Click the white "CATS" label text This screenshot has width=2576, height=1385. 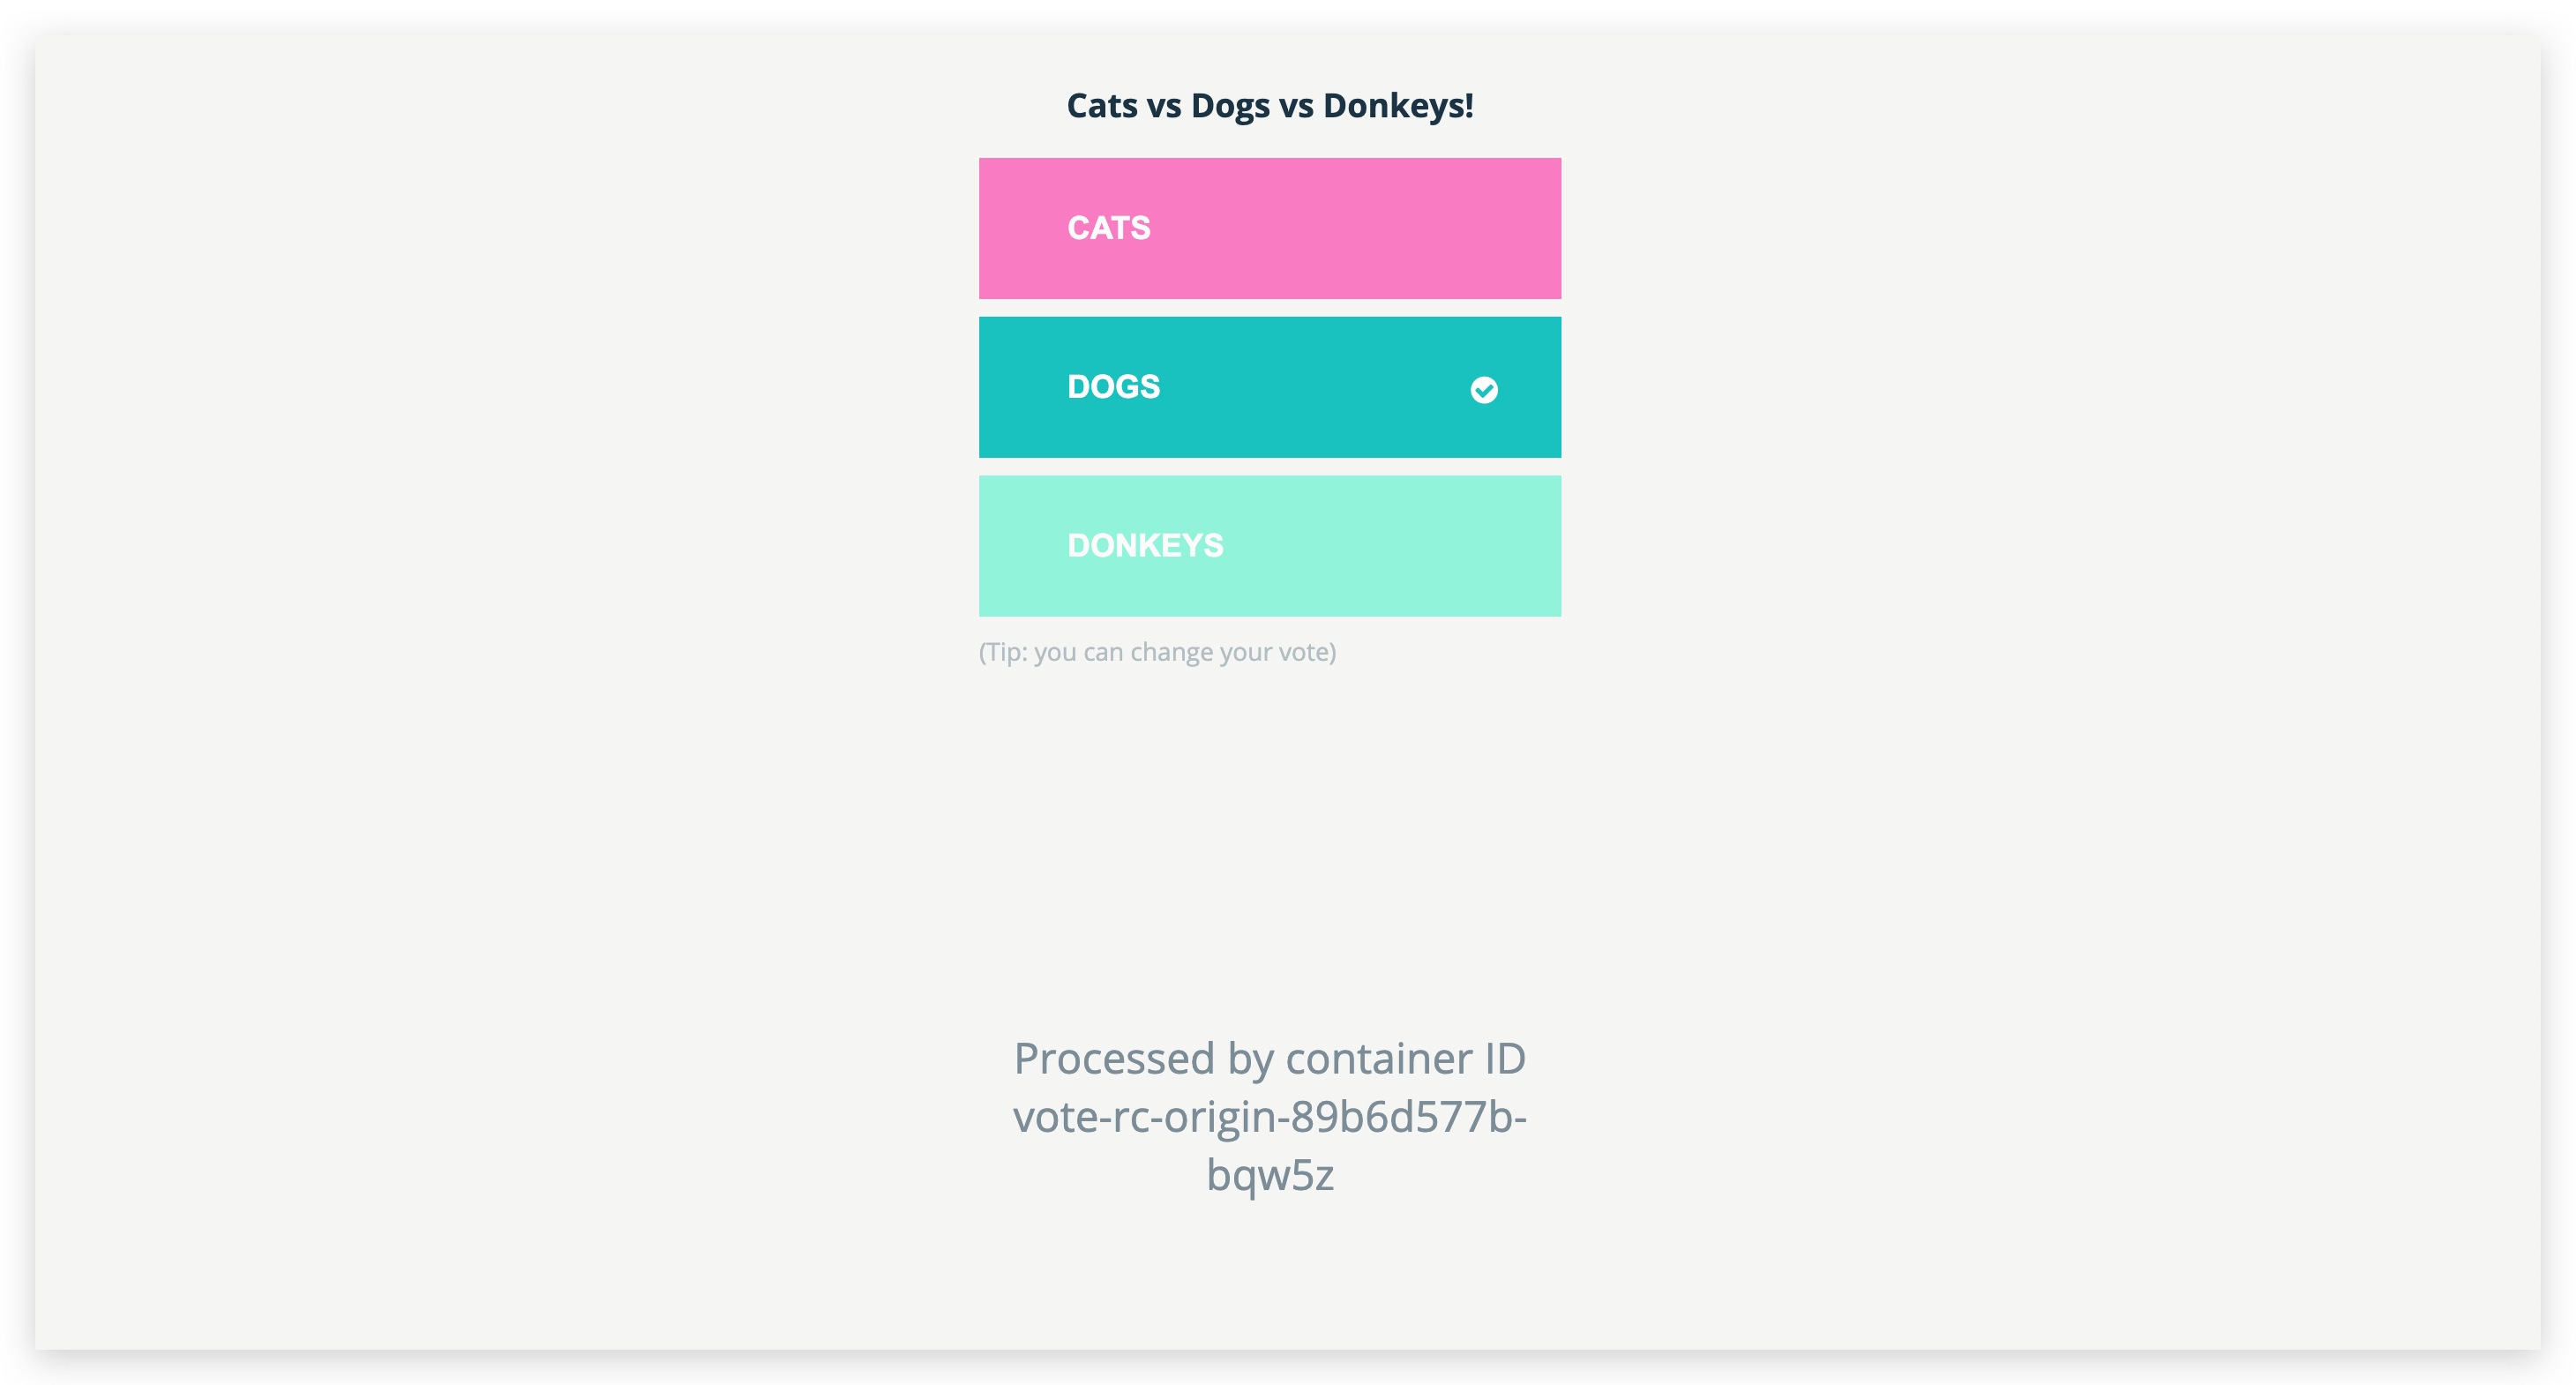point(1109,228)
